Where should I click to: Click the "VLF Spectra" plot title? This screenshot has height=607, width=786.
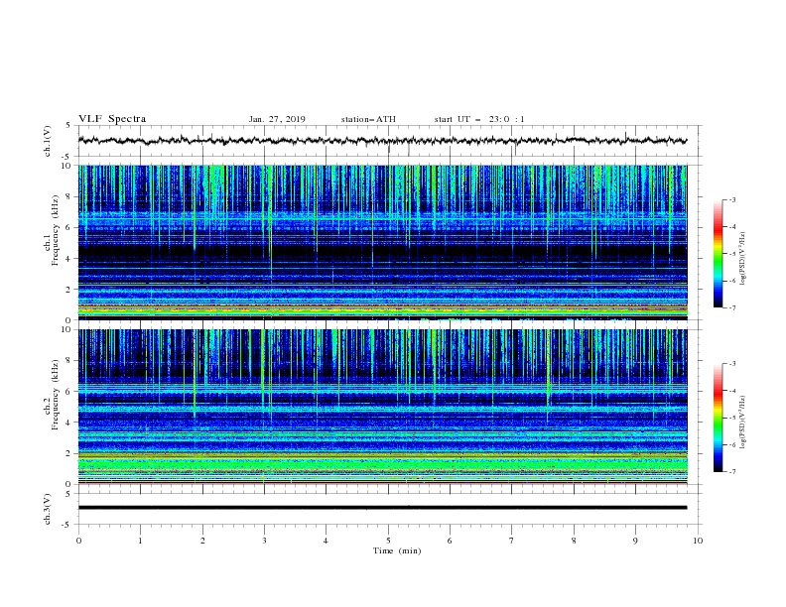tap(112, 119)
